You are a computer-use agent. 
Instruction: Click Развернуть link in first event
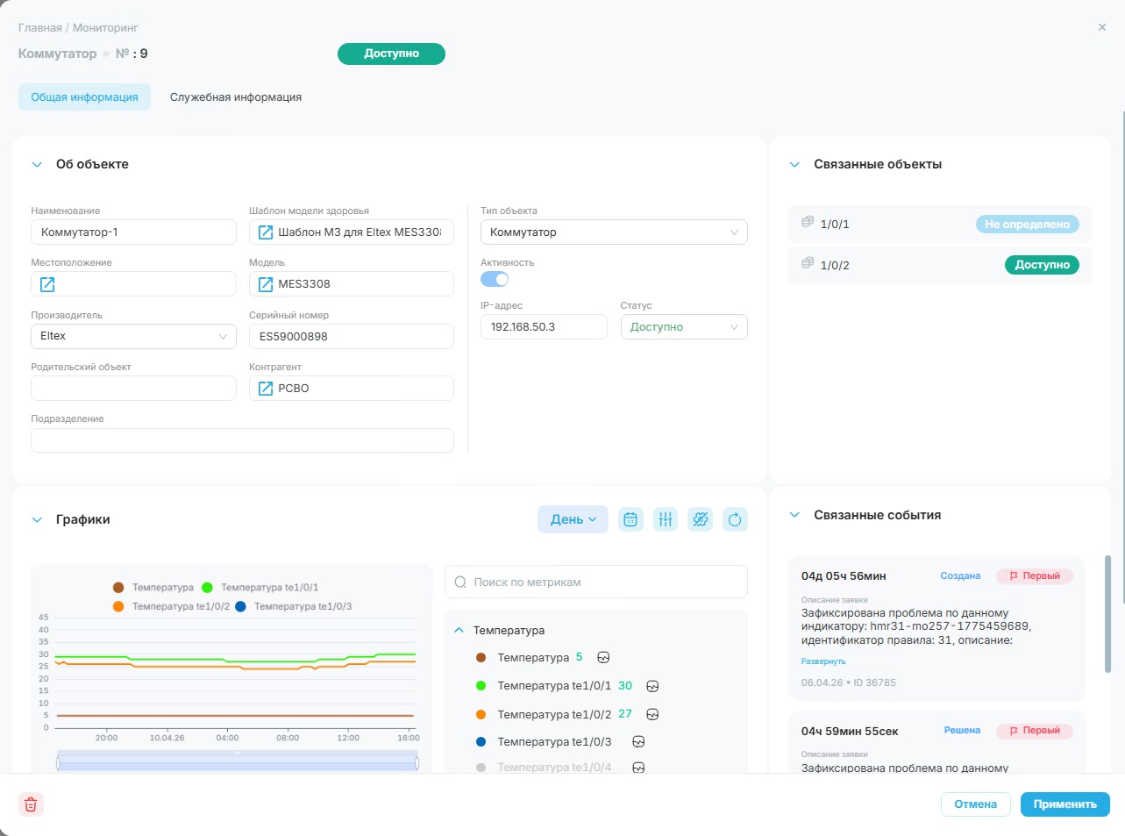(823, 661)
